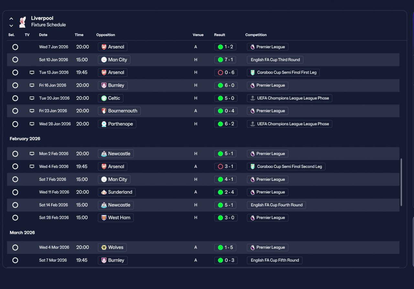Screen dimensions: 414x289
Task: Sort by Venue column header
Action: click(x=198, y=35)
